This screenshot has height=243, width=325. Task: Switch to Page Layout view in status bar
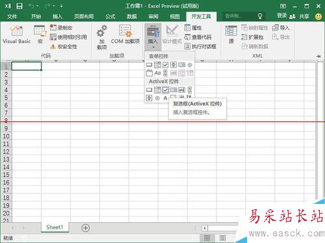pos(222,238)
